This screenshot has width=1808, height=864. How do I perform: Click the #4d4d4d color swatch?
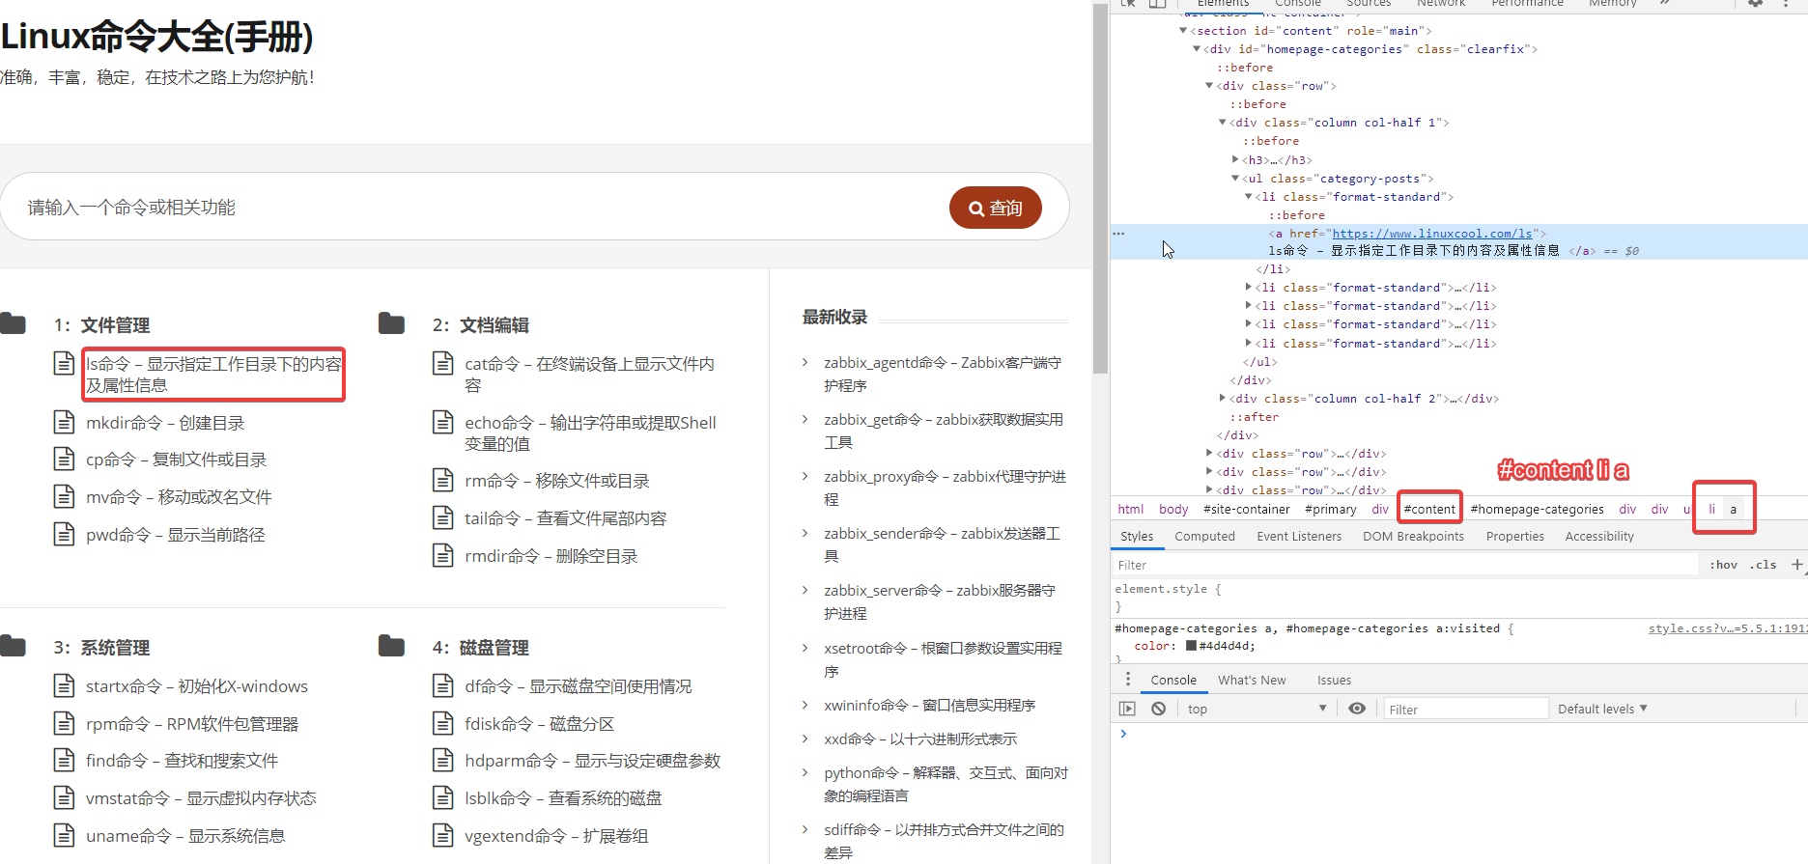(x=1191, y=646)
